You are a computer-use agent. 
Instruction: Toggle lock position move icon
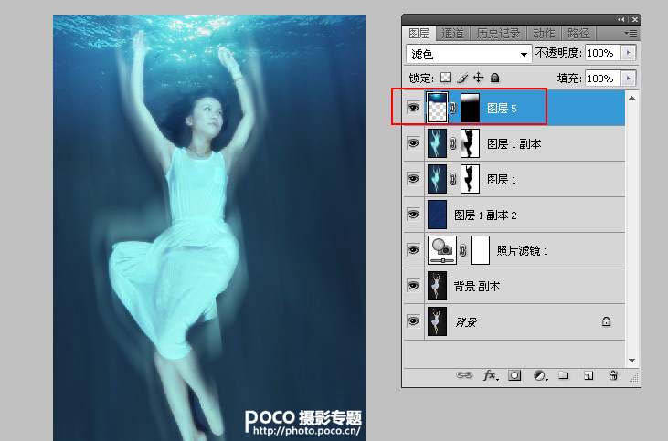click(x=479, y=78)
